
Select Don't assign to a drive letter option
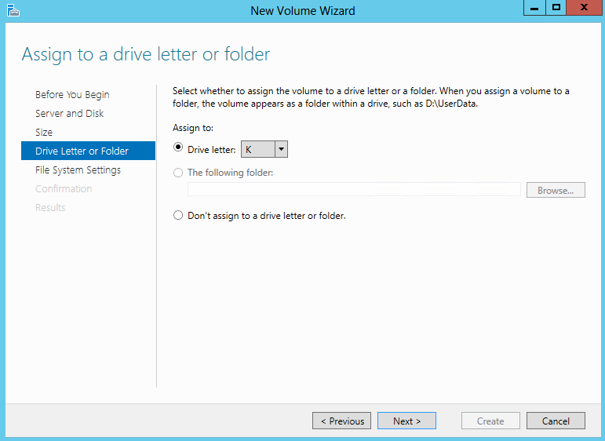tap(178, 215)
